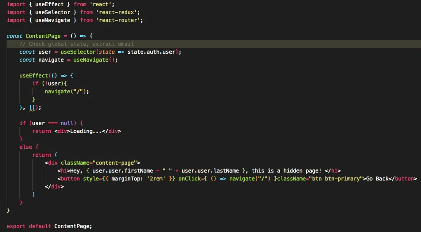The height and width of the screenshot is (232, 421).
Task: Click the Loading... text in the div
Action: (86, 131)
